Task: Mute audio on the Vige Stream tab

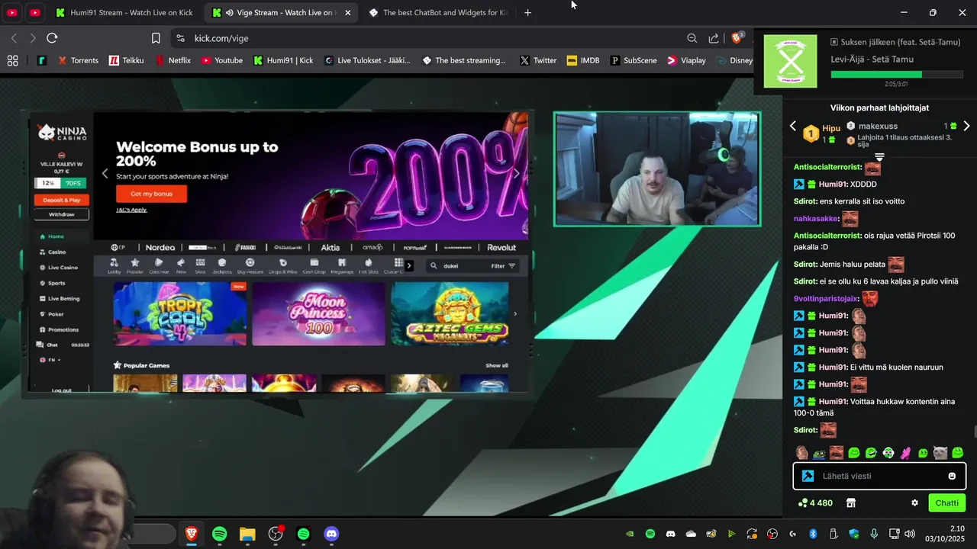Action: point(230,12)
